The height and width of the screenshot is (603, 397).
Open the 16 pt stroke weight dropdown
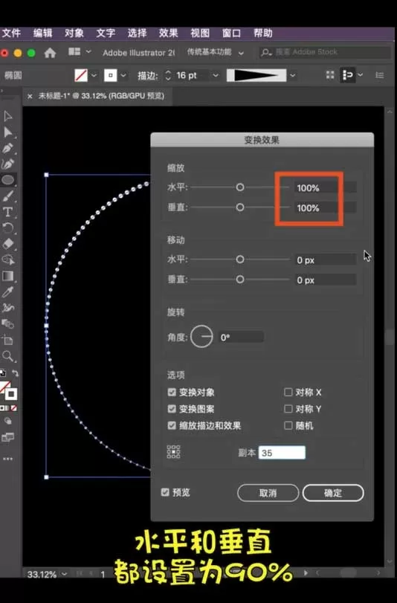pyautogui.click(x=216, y=75)
